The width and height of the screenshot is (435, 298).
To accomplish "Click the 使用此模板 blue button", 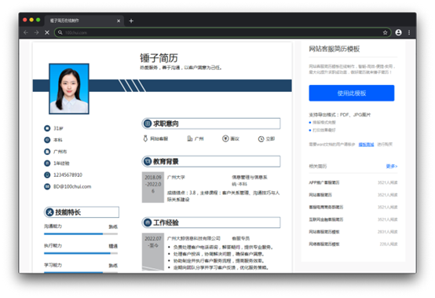I will [352, 93].
